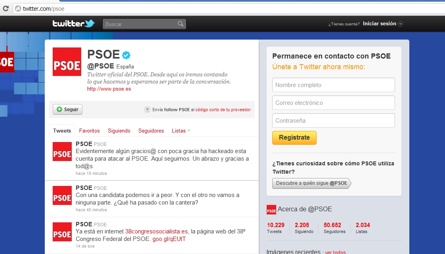This screenshot has width=445, height=254.
Task: Switch to the Favoritos tab
Action: point(90,131)
